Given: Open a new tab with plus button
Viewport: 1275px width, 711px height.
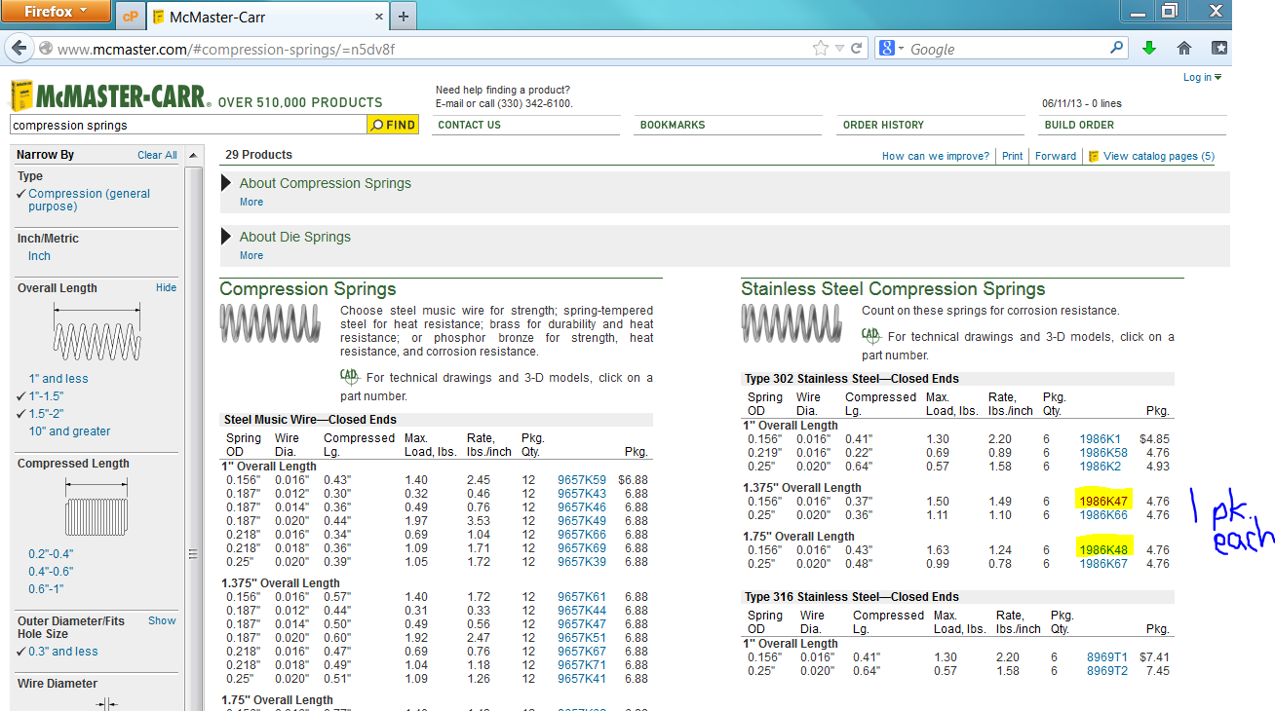Looking at the screenshot, I should (404, 17).
